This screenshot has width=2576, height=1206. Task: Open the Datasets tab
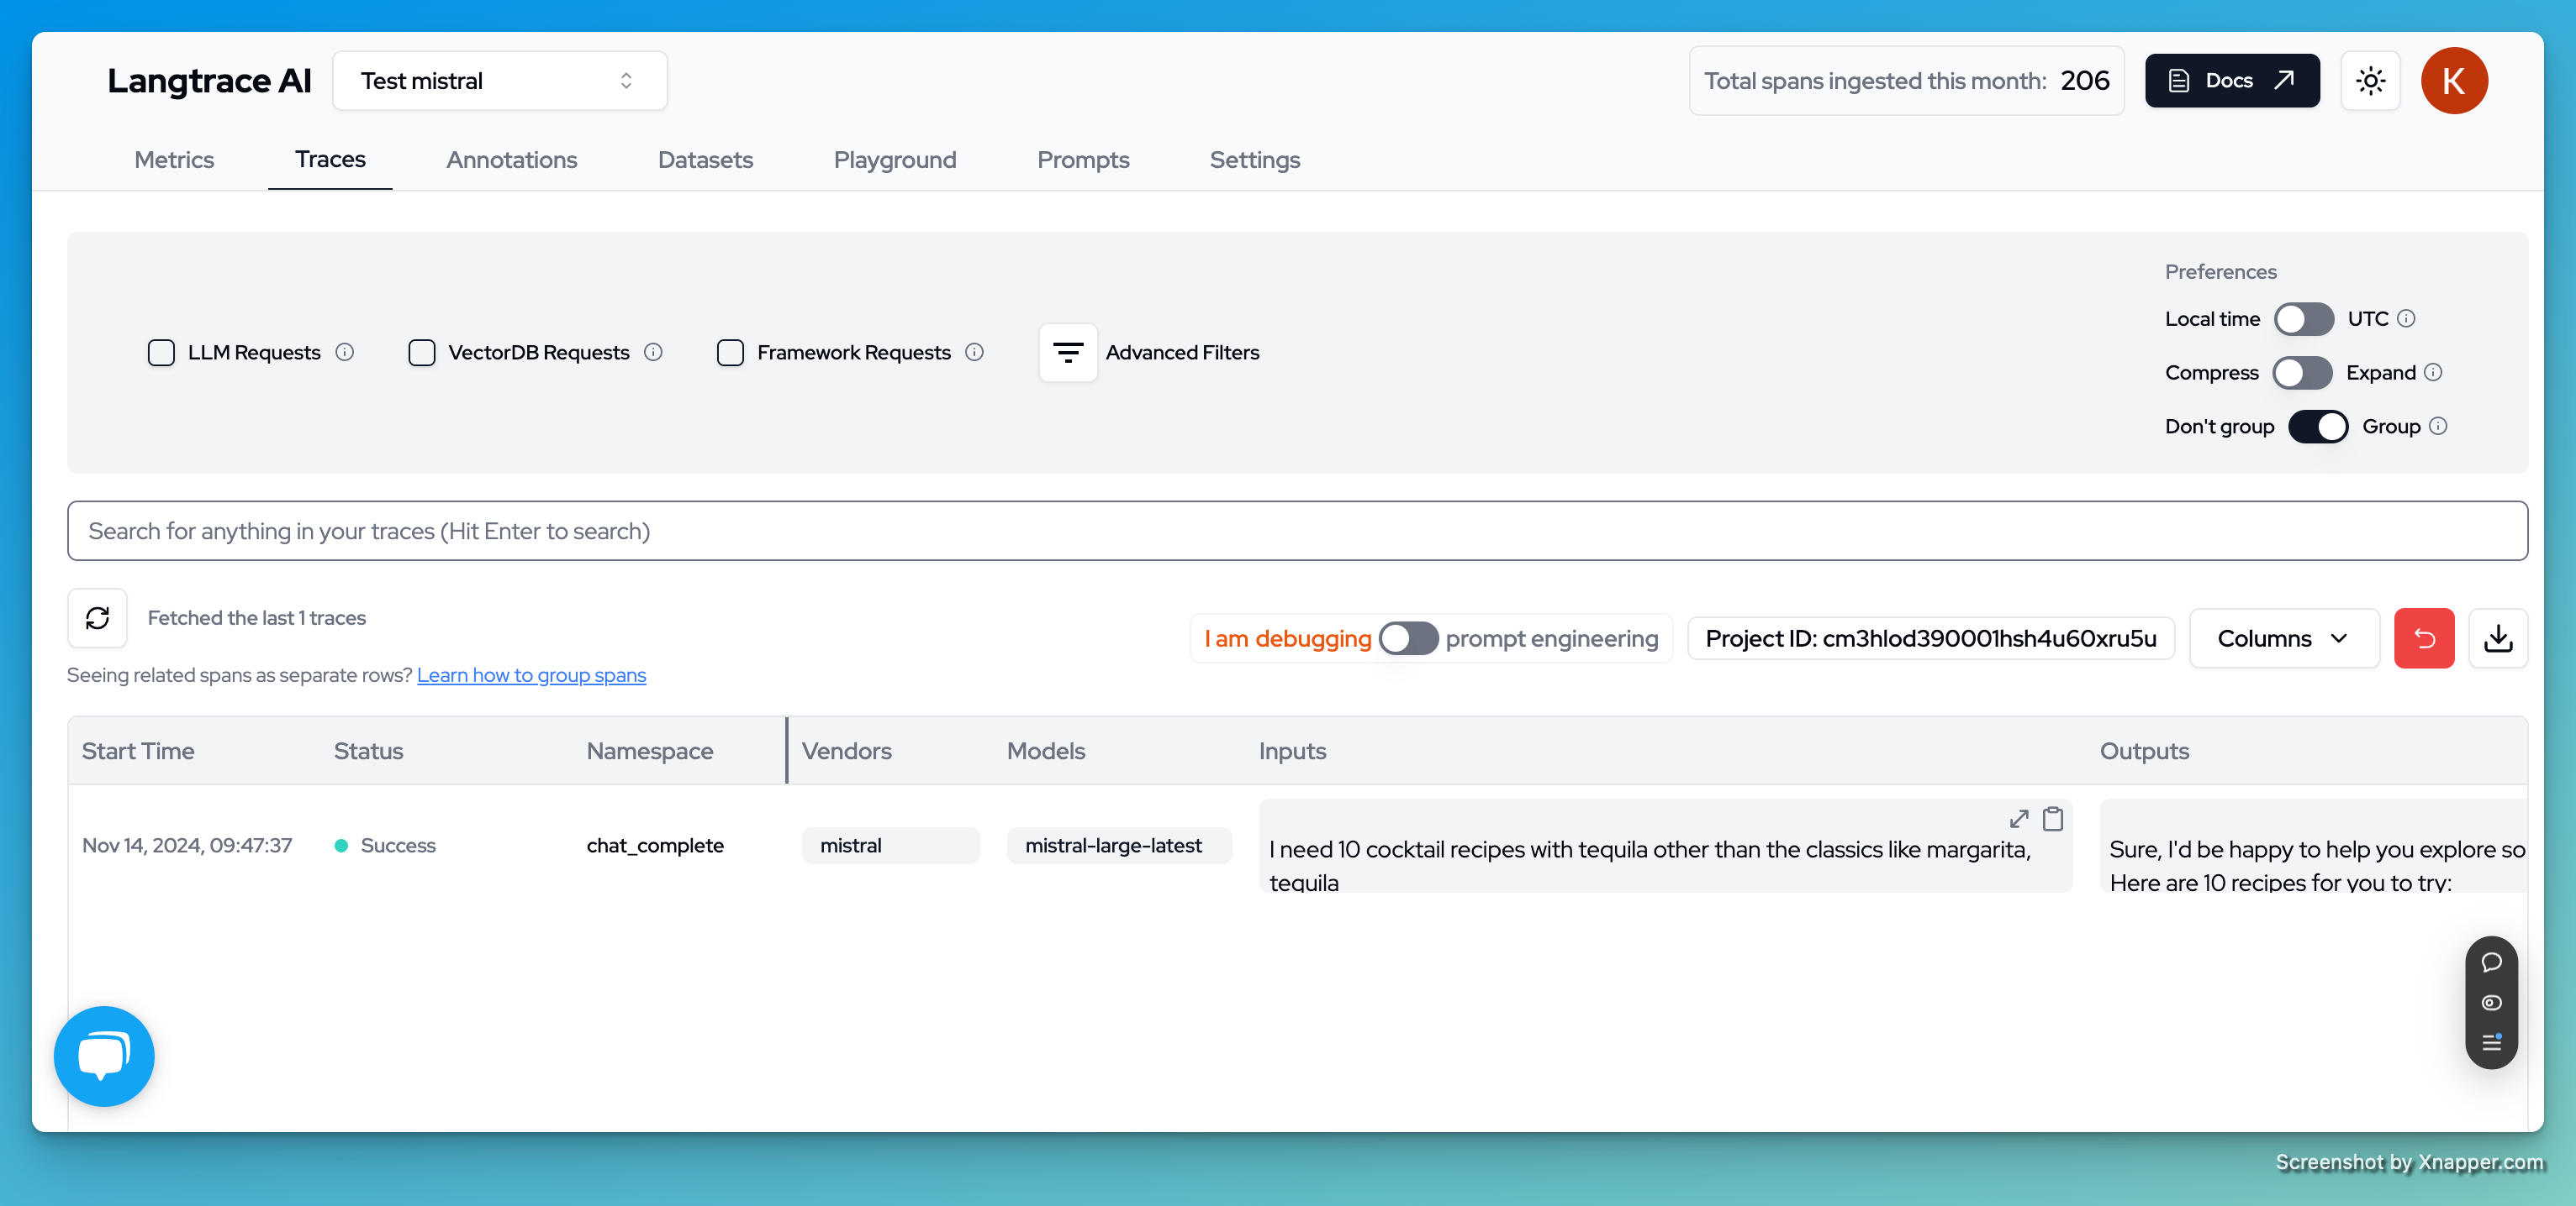click(705, 160)
